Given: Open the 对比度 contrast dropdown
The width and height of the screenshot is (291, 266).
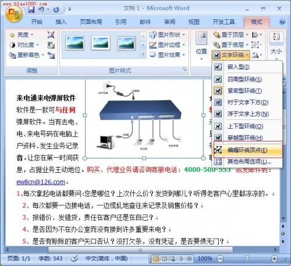Looking at the screenshot, I should click(x=24, y=45).
